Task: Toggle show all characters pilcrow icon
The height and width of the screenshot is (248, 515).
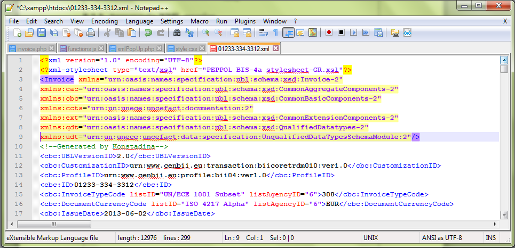Action: tap(275, 33)
